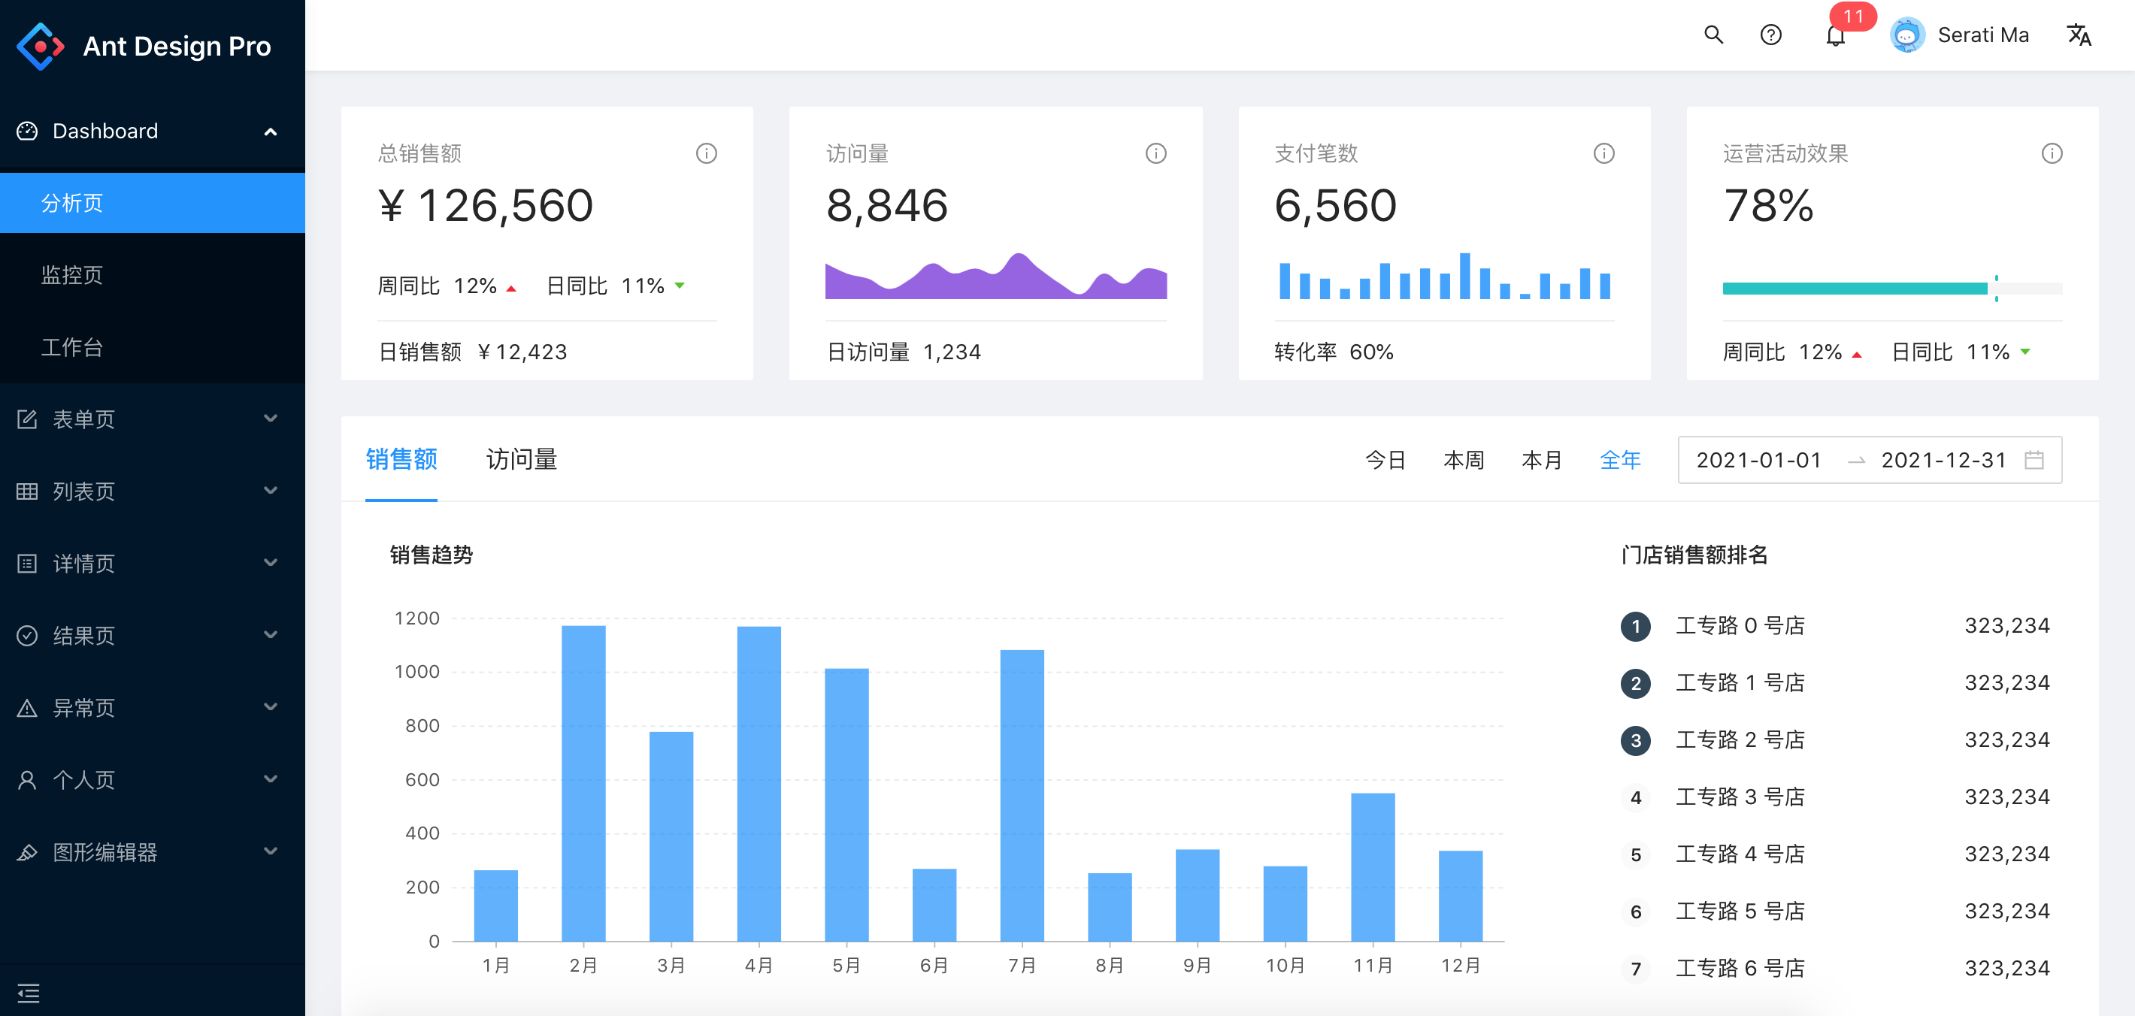Select the 今日 date range link
This screenshot has height=1016, width=2135.
1385,460
